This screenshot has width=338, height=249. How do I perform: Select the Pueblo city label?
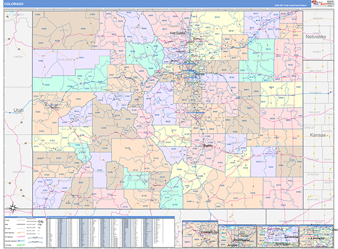click(x=208, y=145)
